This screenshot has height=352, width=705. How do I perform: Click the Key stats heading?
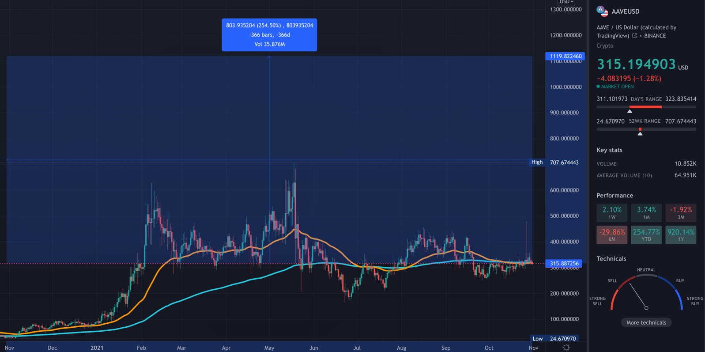(x=609, y=150)
